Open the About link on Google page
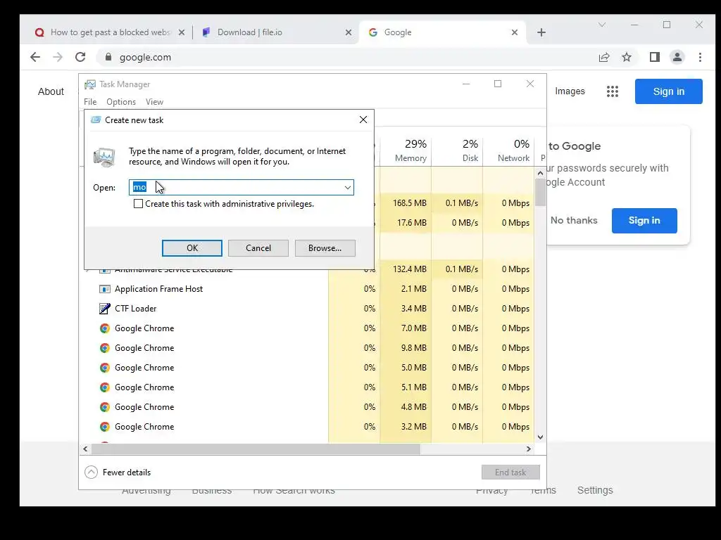The width and height of the screenshot is (721, 540). point(51,91)
